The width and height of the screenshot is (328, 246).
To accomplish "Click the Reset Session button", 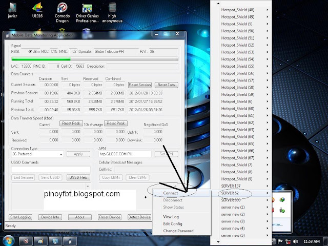I will (140, 85).
